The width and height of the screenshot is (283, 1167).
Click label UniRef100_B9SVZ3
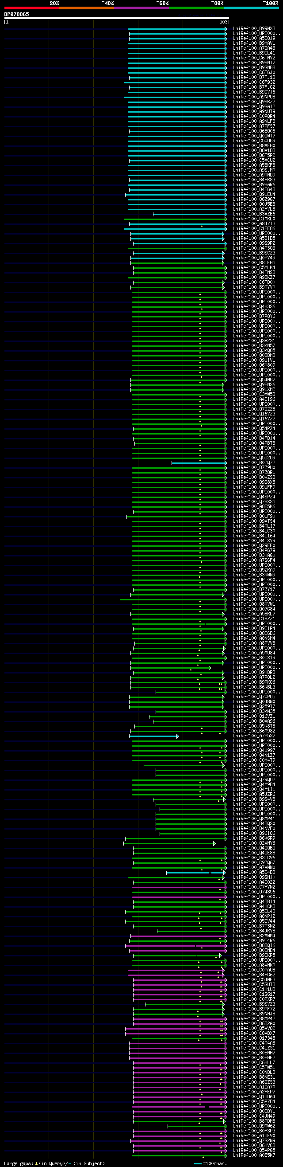pos(254,1004)
